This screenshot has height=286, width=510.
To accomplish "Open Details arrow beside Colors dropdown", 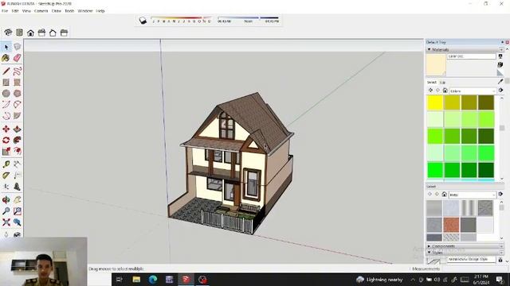I will click(500, 91).
